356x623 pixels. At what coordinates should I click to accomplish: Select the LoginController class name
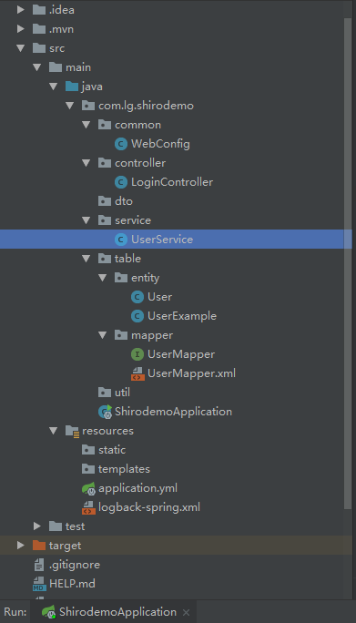point(172,182)
